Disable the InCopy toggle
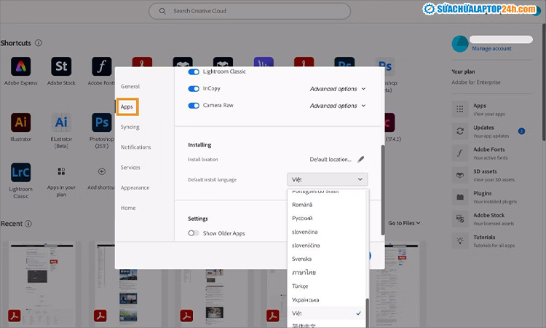The width and height of the screenshot is (546, 328). coord(194,89)
